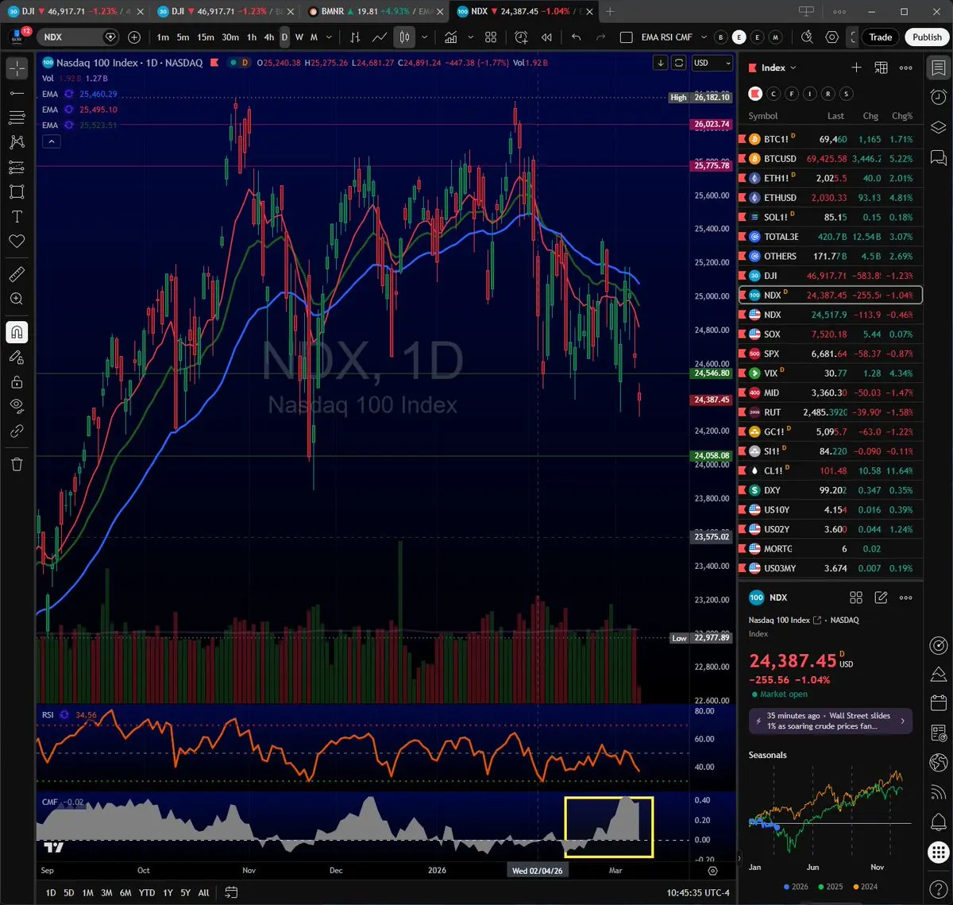Open the indicator templates grid icon
This screenshot has width=953, height=905.
coord(491,37)
